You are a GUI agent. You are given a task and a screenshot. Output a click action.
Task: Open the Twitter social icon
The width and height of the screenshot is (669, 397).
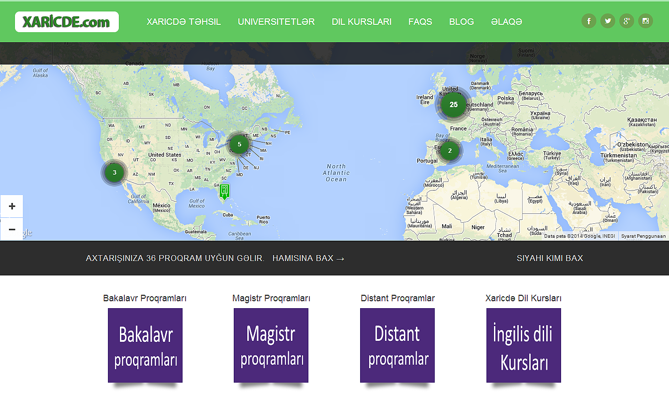pyautogui.click(x=608, y=21)
